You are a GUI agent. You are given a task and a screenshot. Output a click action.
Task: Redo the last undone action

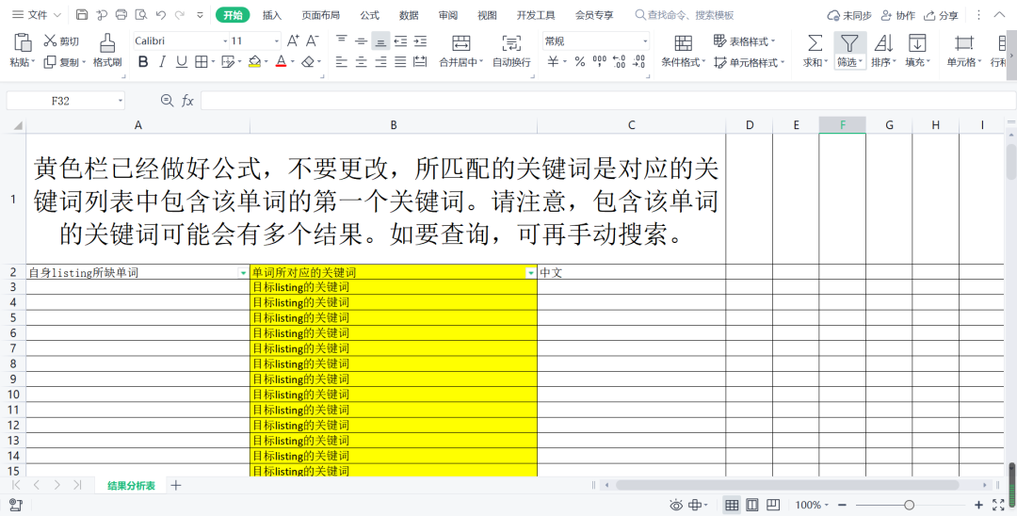pyautogui.click(x=180, y=15)
